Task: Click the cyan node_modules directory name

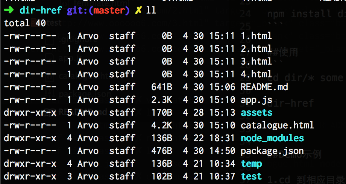Action: coord(272,138)
